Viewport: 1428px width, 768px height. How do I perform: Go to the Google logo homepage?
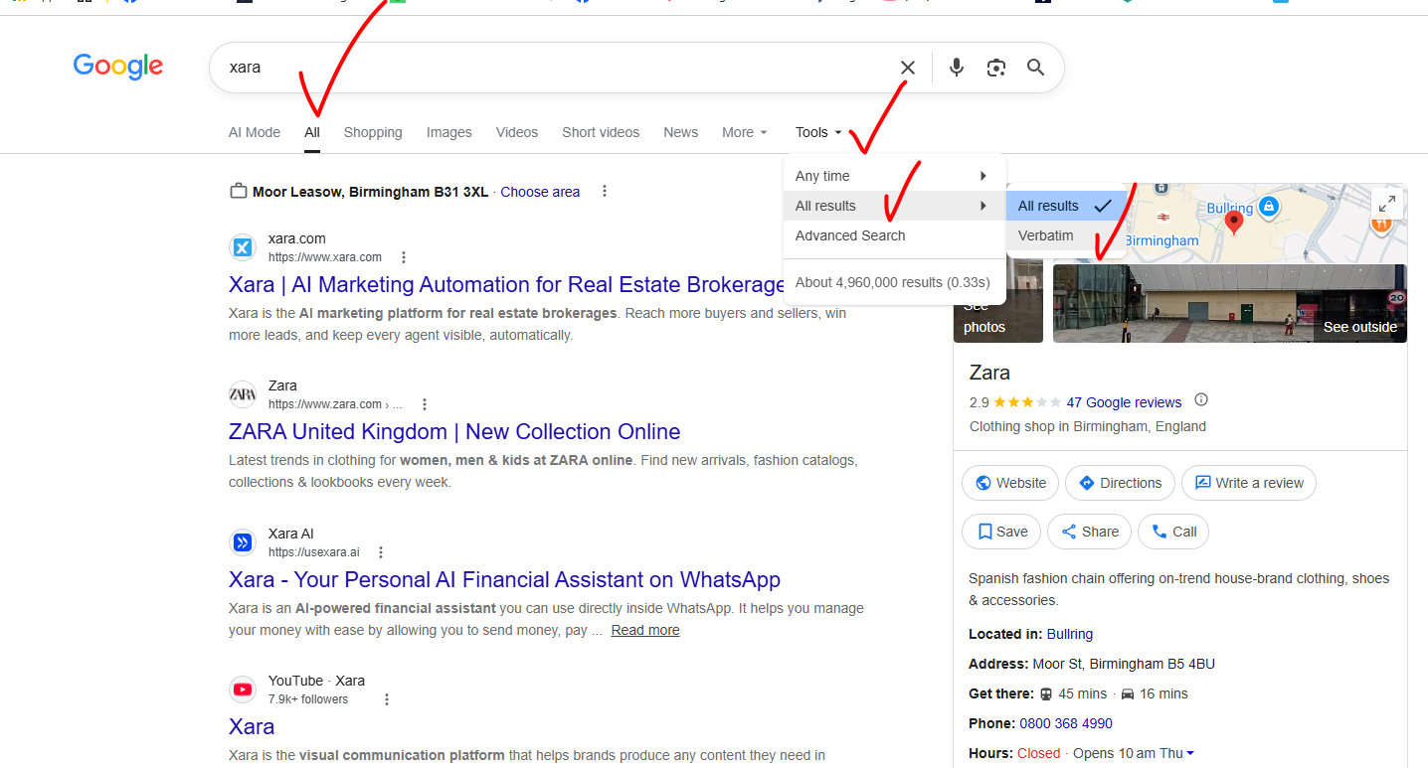pyautogui.click(x=118, y=67)
